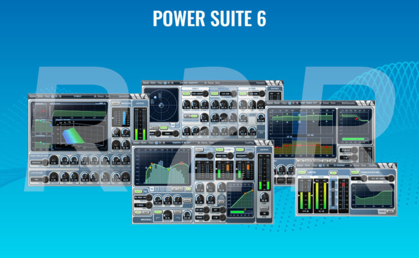Click the red dot in MasterVerb top-left display
This screenshot has width=419, height=258.
click(43, 111)
